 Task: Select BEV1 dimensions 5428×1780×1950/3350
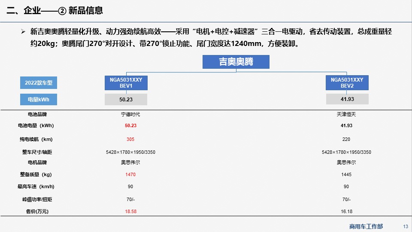coord(130,152)
